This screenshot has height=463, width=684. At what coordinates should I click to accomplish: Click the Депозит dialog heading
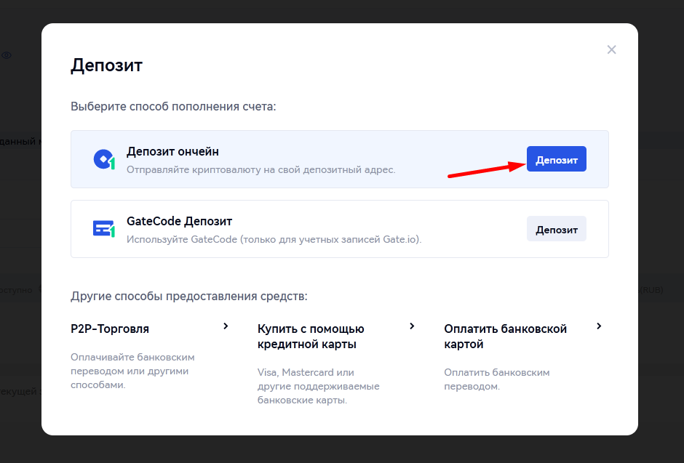coord(106,65)
